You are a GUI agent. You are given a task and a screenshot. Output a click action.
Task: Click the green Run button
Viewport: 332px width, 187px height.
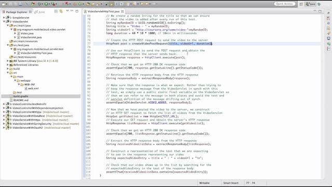click(x=46, y=4)
